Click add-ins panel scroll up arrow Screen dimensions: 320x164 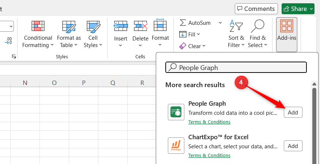[314, 84]
